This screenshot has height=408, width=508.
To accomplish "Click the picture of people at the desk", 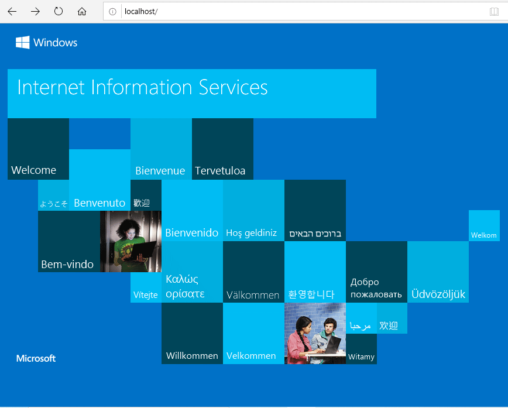I will pyautogui.click(x=315, y=334).
